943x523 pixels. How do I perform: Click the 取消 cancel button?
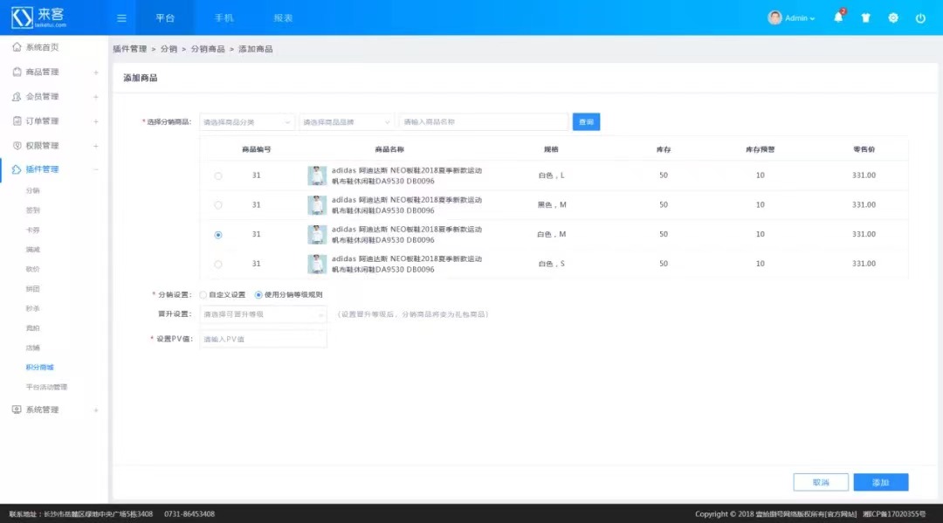pyautogui.click(x=821, y=482)
